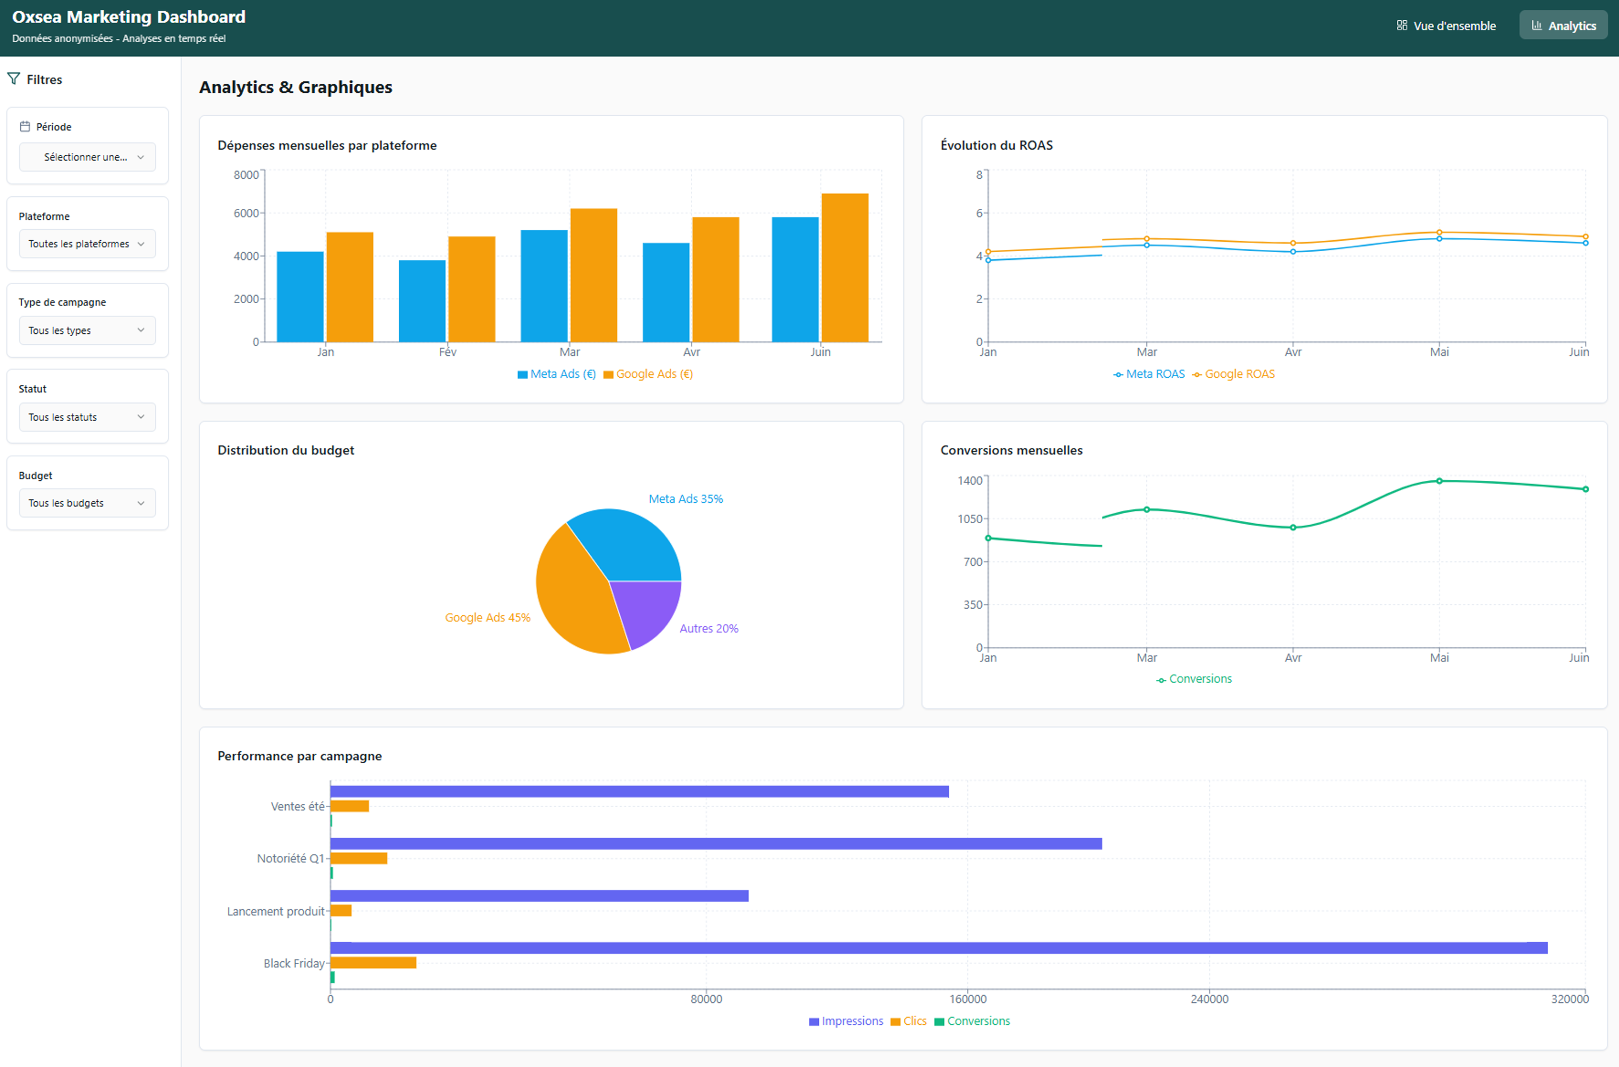Open the Tous les types dropdown

pos(87,331)
